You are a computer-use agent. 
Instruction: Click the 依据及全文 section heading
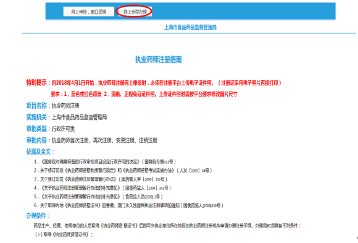40,151
